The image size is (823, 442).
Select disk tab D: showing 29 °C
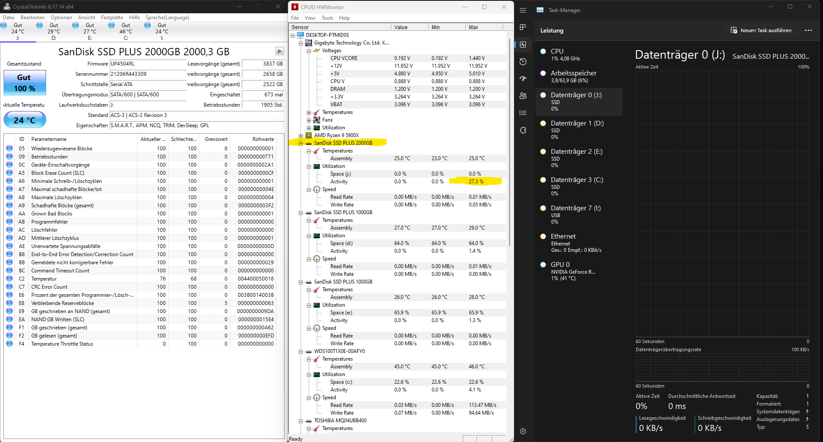click(x=54, y=31)
